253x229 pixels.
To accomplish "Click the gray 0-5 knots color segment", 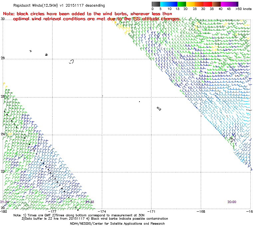I will (156, 4).
